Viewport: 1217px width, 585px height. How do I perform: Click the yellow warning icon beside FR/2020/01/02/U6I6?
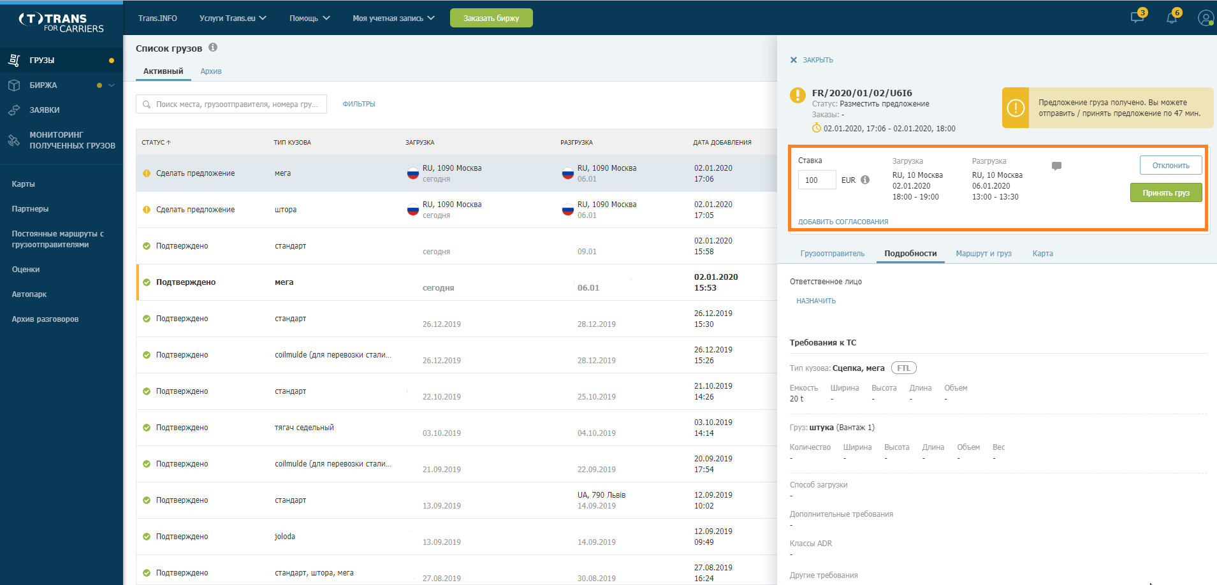(x=798, y=95)
